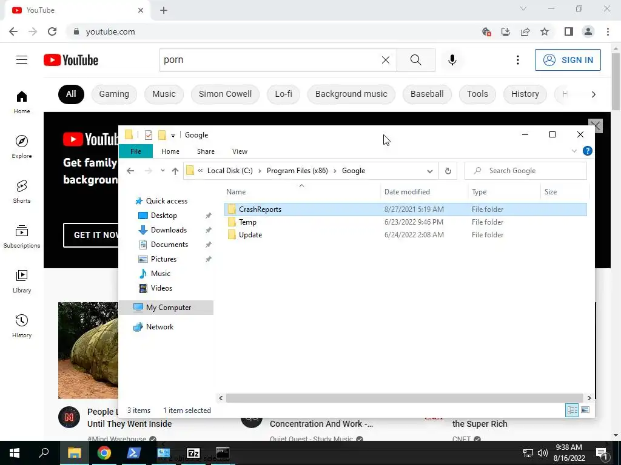
Task: Open Library in YouTube sidebar
Action: tap(22, 281)
